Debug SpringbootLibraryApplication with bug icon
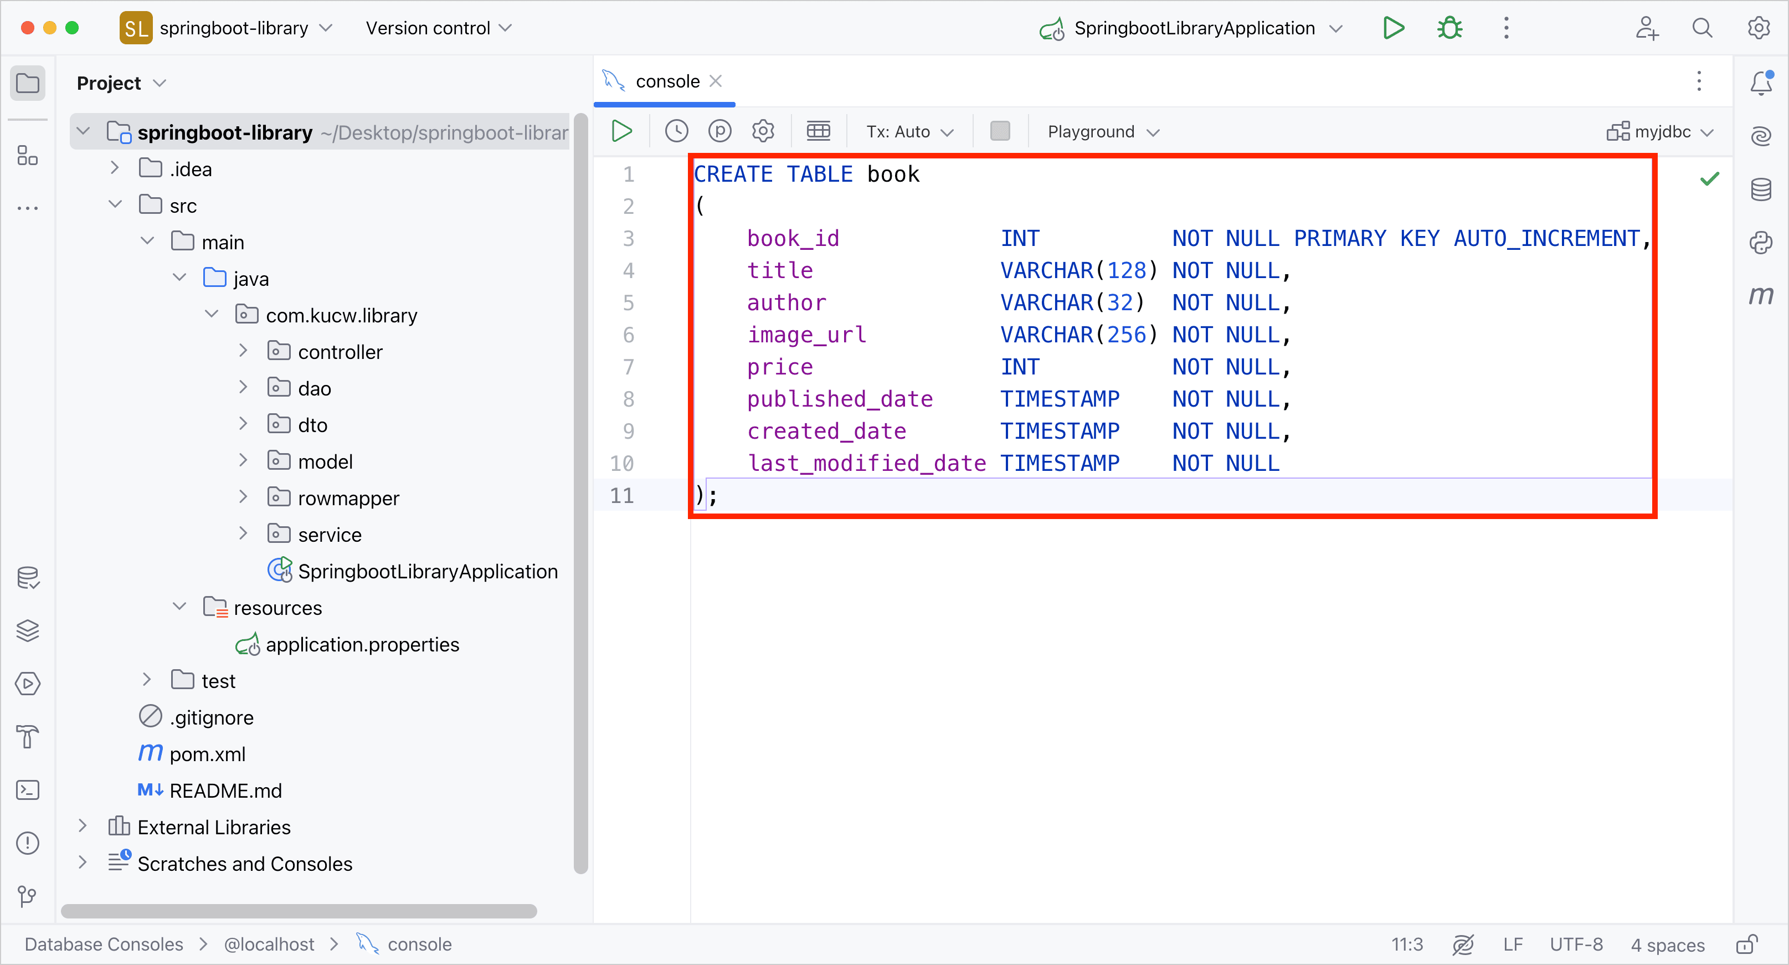The height and width of the screenshot is (965, 1789). [1450, 28]
